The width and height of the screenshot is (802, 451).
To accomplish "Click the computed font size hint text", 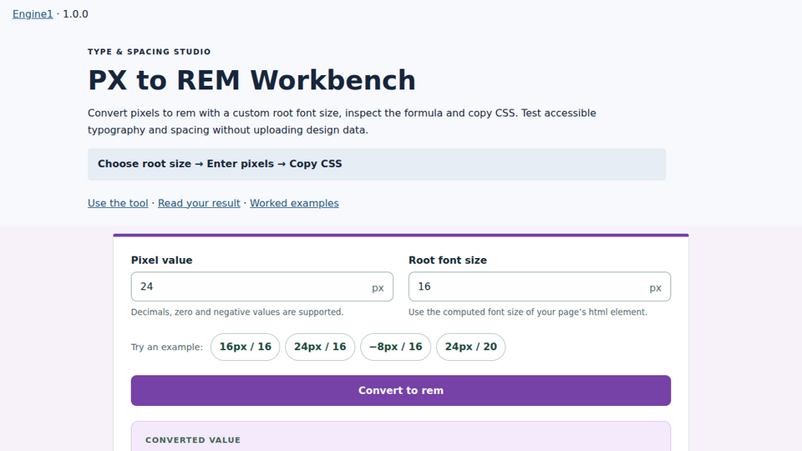I will point(528,312).
